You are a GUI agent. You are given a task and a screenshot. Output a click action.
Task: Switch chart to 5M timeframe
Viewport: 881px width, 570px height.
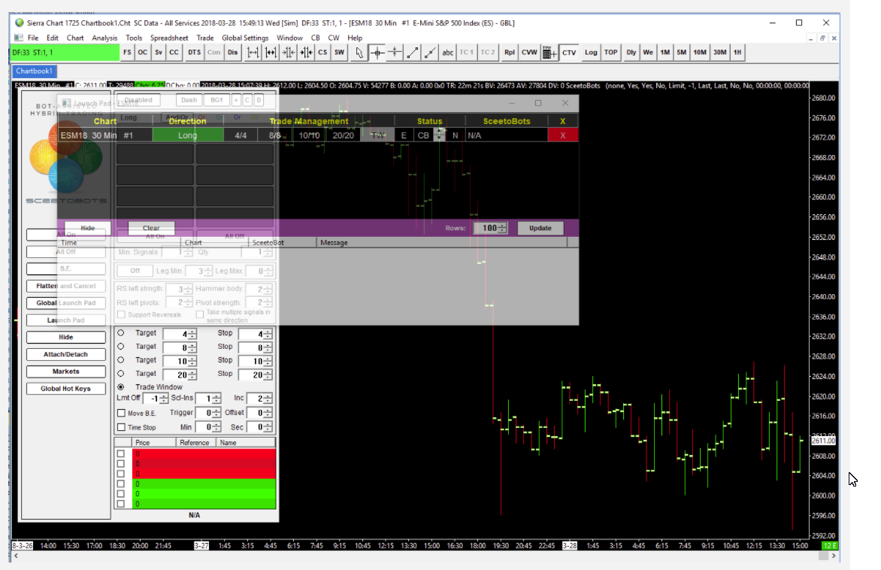coord(682,53)
